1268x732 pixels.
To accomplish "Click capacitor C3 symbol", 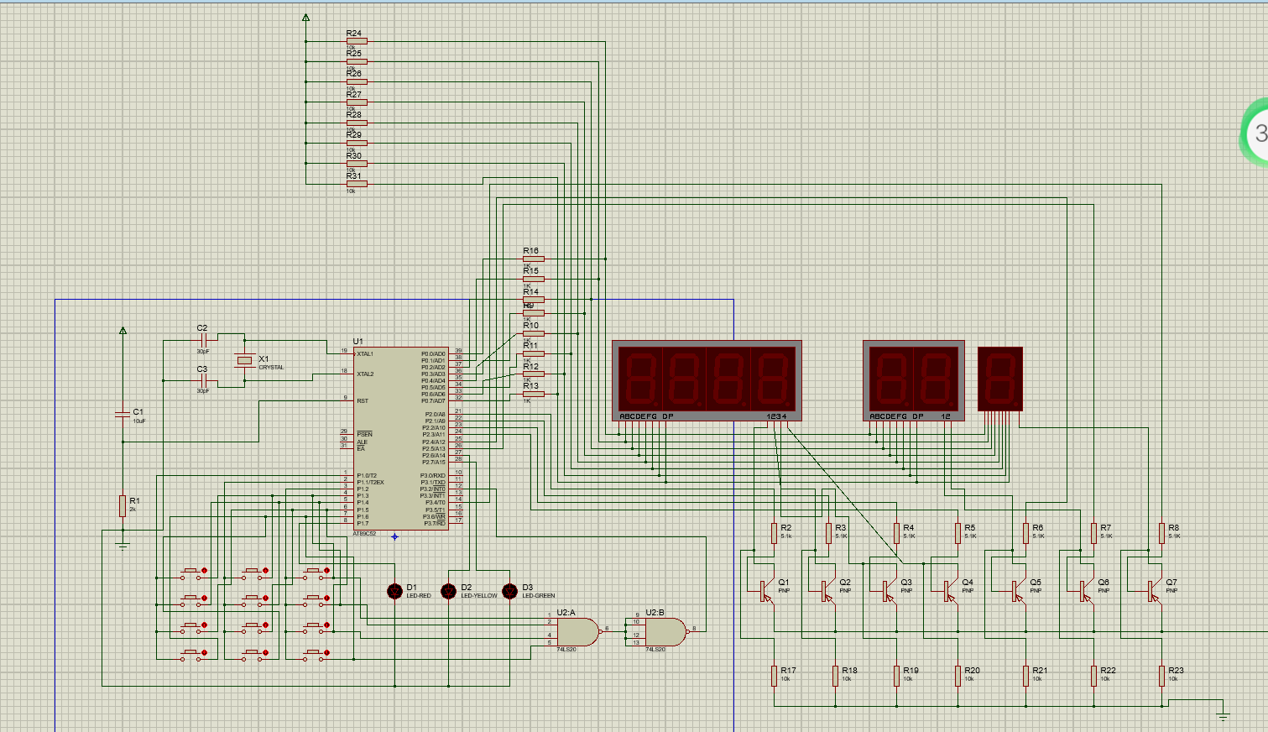I will coord(202,381).
